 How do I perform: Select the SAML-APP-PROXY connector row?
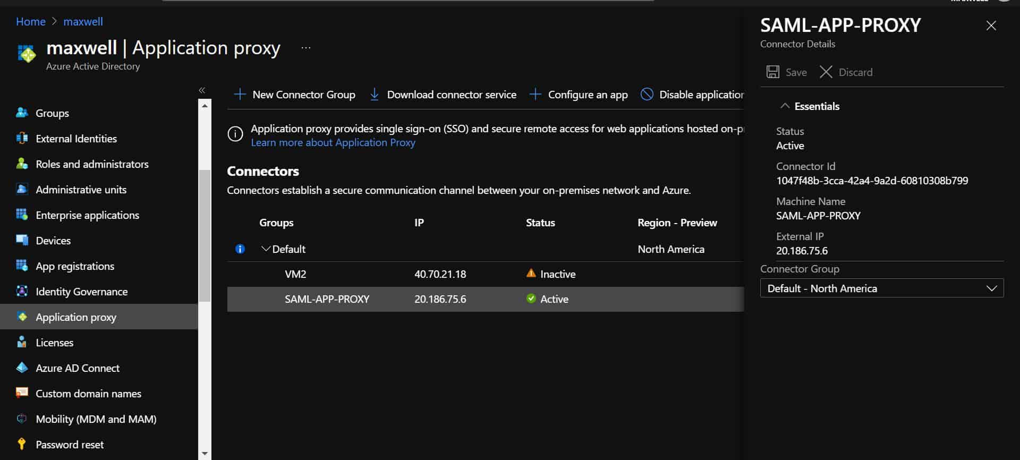tap(486, 299)
